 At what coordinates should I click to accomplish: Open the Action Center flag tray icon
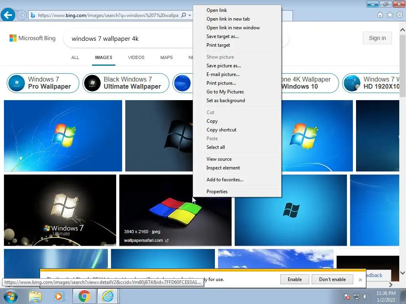[347, 296]
